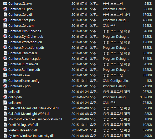Select the file name Confuser.Core.dll
The image size is (155, 139).
pyautogui.click(x=20, y=15)
